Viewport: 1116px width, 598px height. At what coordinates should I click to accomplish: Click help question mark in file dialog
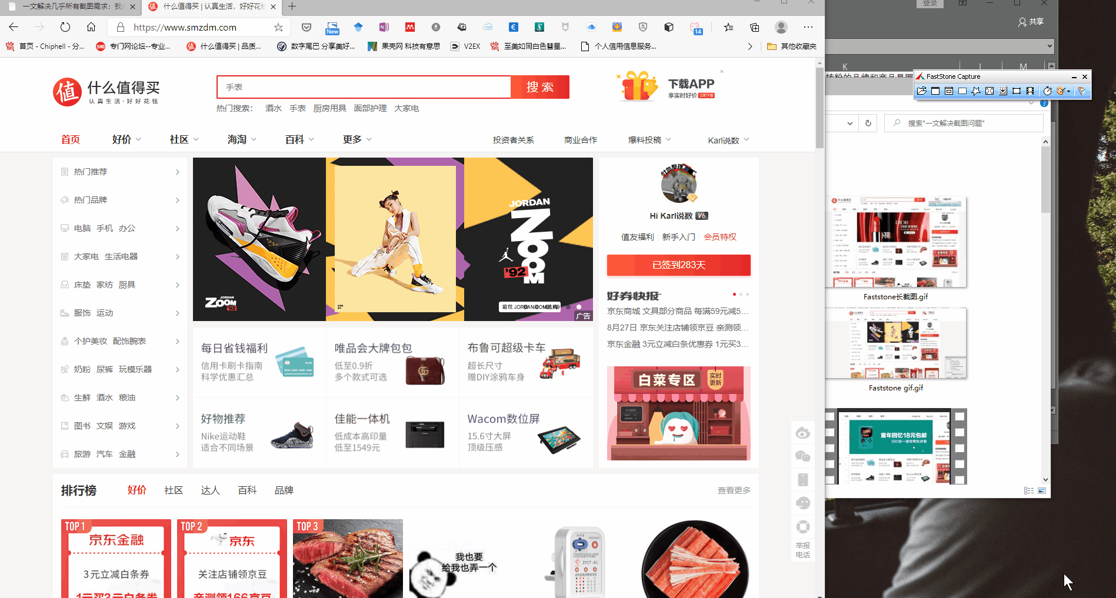tap(1044, 103)
